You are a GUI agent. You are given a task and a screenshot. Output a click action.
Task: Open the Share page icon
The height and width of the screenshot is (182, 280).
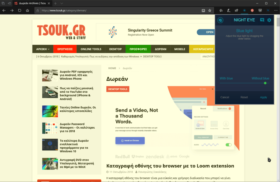[x=236, y=10]
